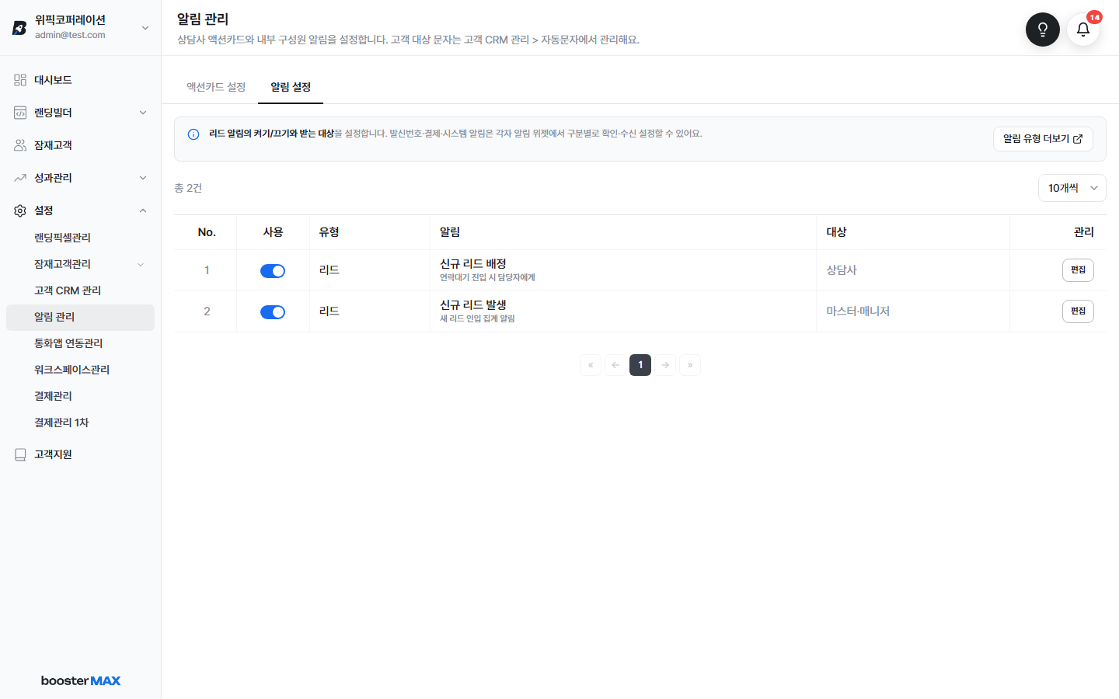Go to previous page arrow
This screenshot has height=699, width=1119.
pos(615,365)
